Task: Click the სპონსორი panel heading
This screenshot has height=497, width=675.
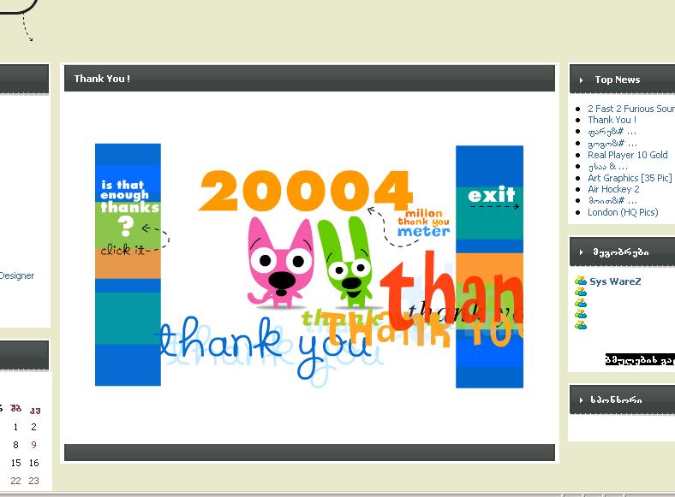Action: [616, 400]
